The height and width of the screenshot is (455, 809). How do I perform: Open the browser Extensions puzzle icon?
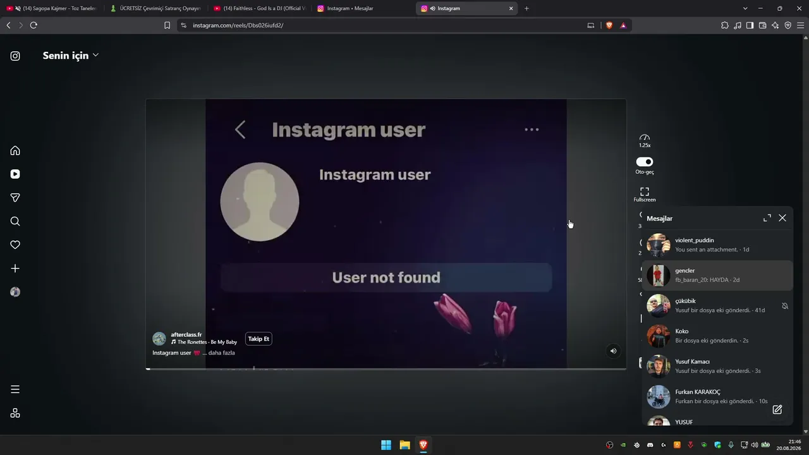pos(725,25)
